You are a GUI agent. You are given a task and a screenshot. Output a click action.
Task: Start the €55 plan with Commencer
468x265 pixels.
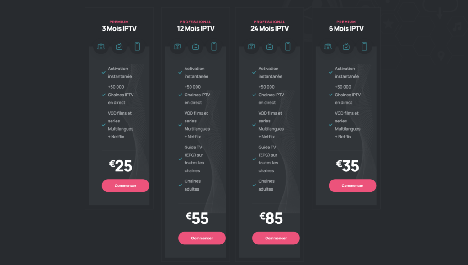pos(202,238)
